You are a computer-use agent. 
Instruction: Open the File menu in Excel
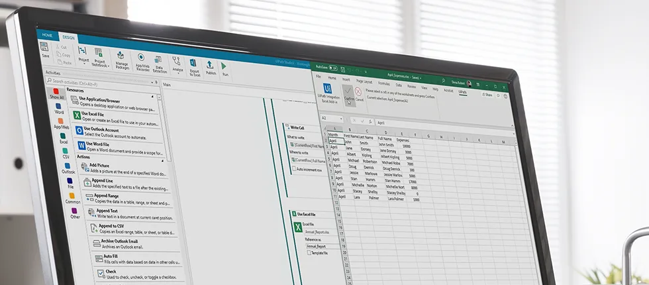319,77
